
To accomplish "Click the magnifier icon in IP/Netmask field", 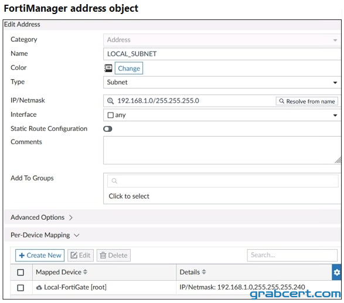I will [x=110, y=101].
